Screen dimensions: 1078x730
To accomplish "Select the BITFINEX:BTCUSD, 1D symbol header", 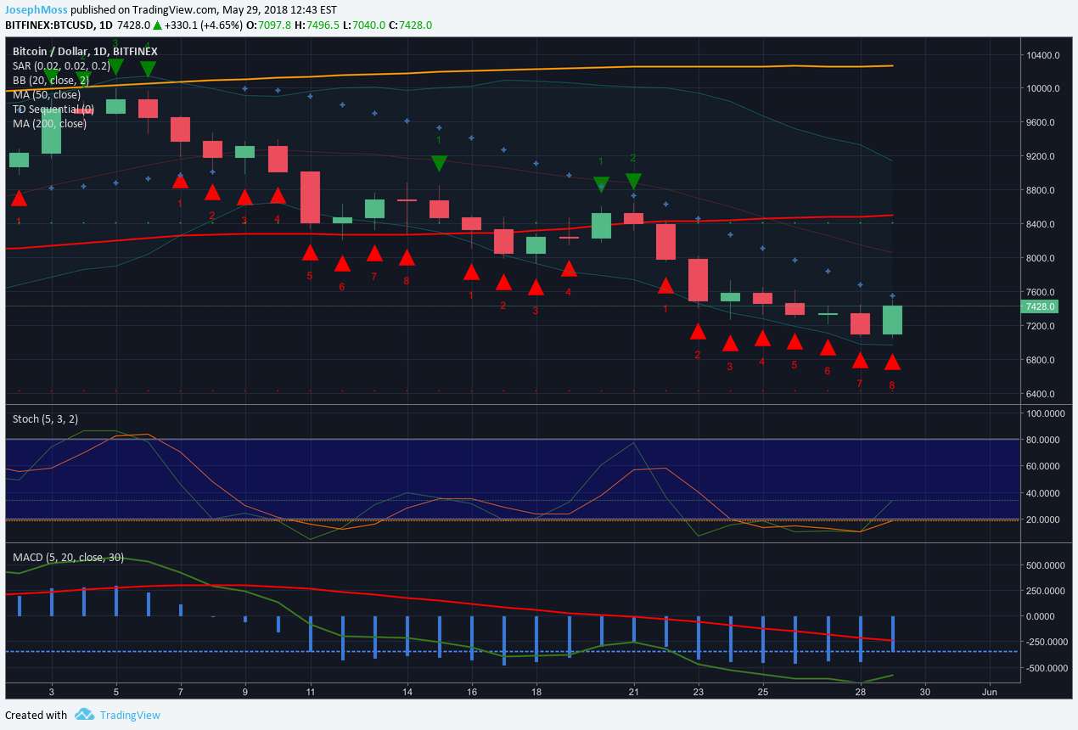I will coord(59,25).
